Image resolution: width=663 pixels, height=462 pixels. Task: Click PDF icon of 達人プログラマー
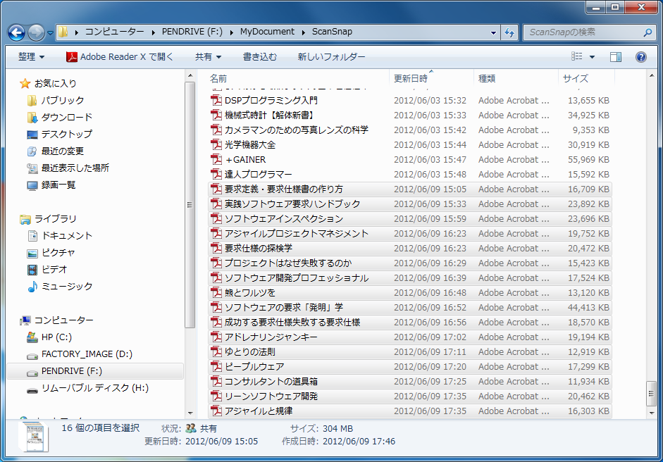(216, 174)
